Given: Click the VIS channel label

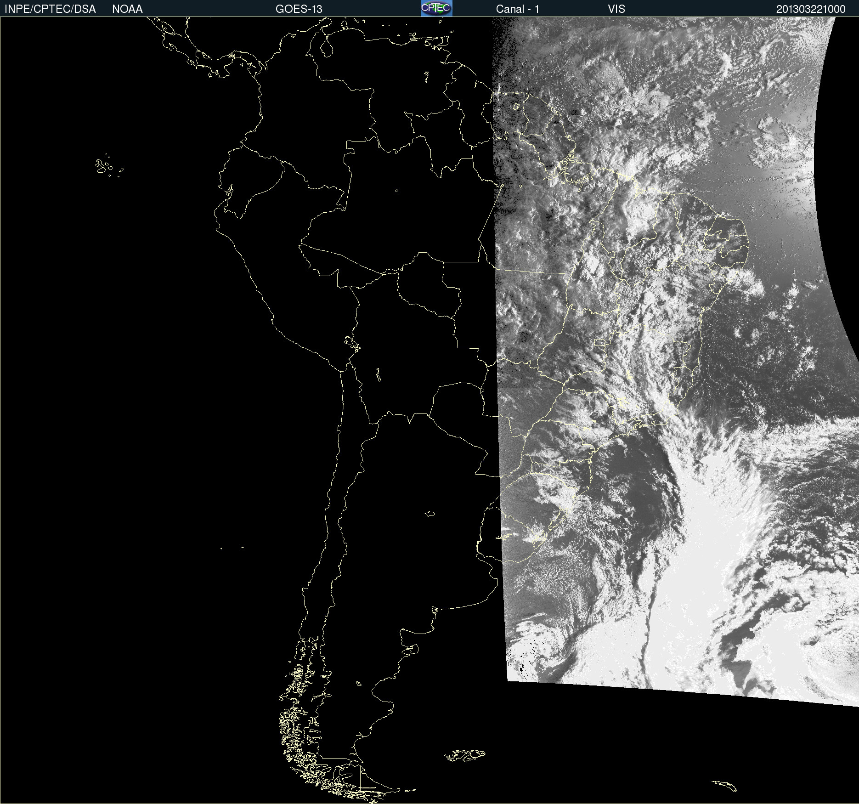Looking at the screenshot, I should (616, 9).
